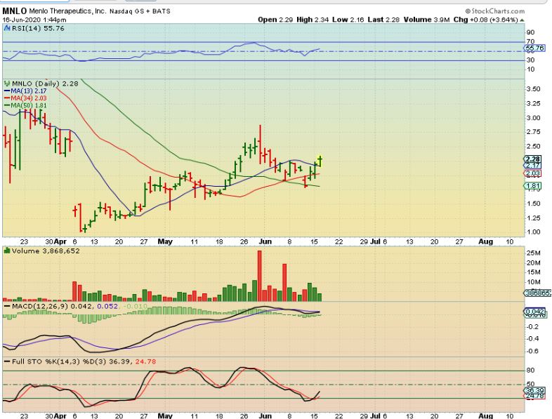The width and height of the screenshot is (552, 419).
Task: Click the RSI indicator icon beside RSI(14)
Action: click(7, 28)
